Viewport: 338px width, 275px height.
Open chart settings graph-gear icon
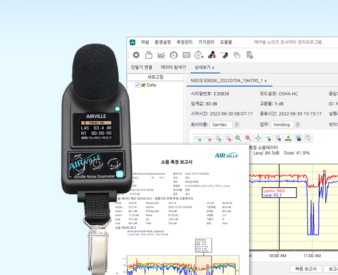pos(268,138)
